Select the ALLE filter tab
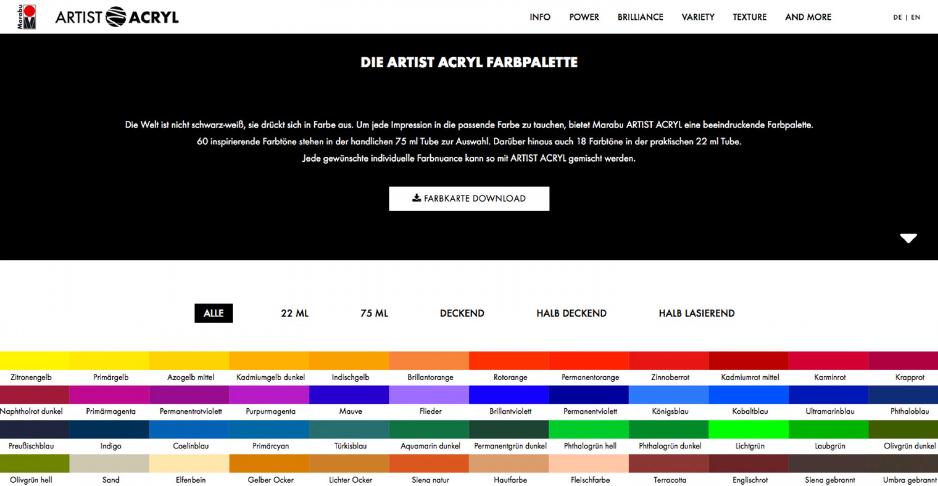The image size is (938, 486). [x=214, y=313]
